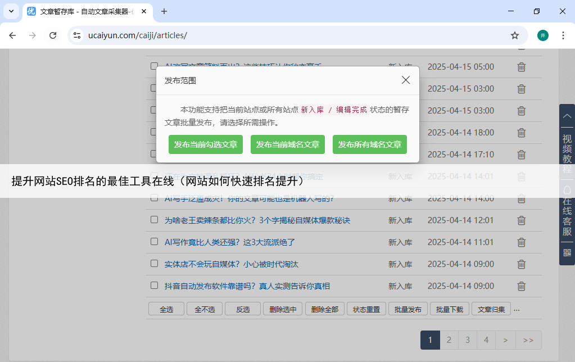The height and width of the screenshot is (362, 575).
Task: Reload the ucaiyun articles page
Action: [53, 35]
